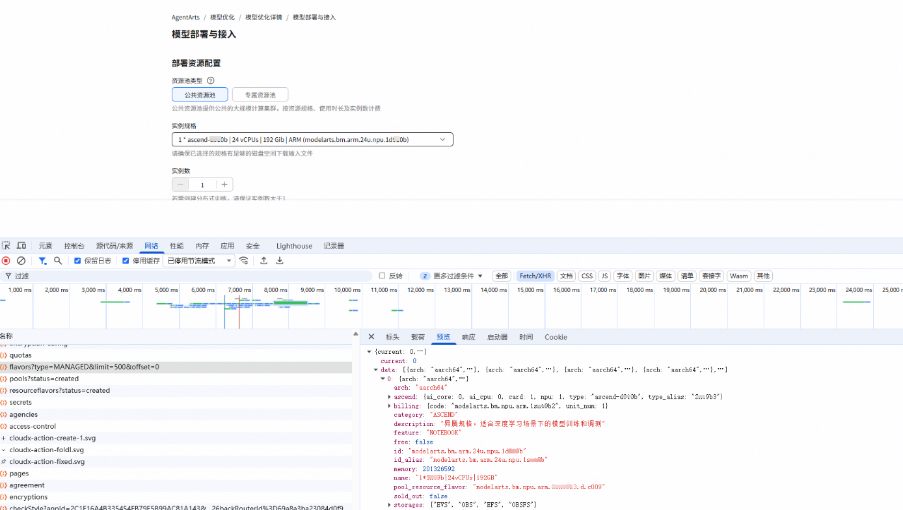Open the 实例规格 flavor dropdown

pyautogui.click(x=312, y=139)
